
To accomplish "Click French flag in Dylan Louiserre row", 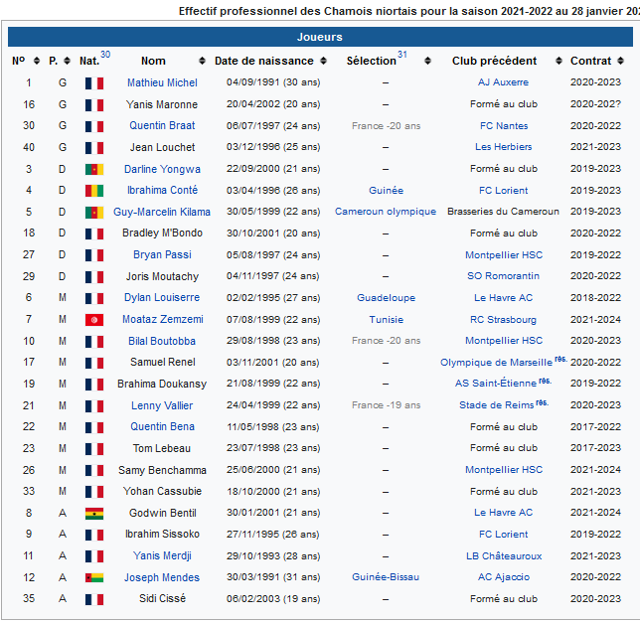I will pos(94,298).
